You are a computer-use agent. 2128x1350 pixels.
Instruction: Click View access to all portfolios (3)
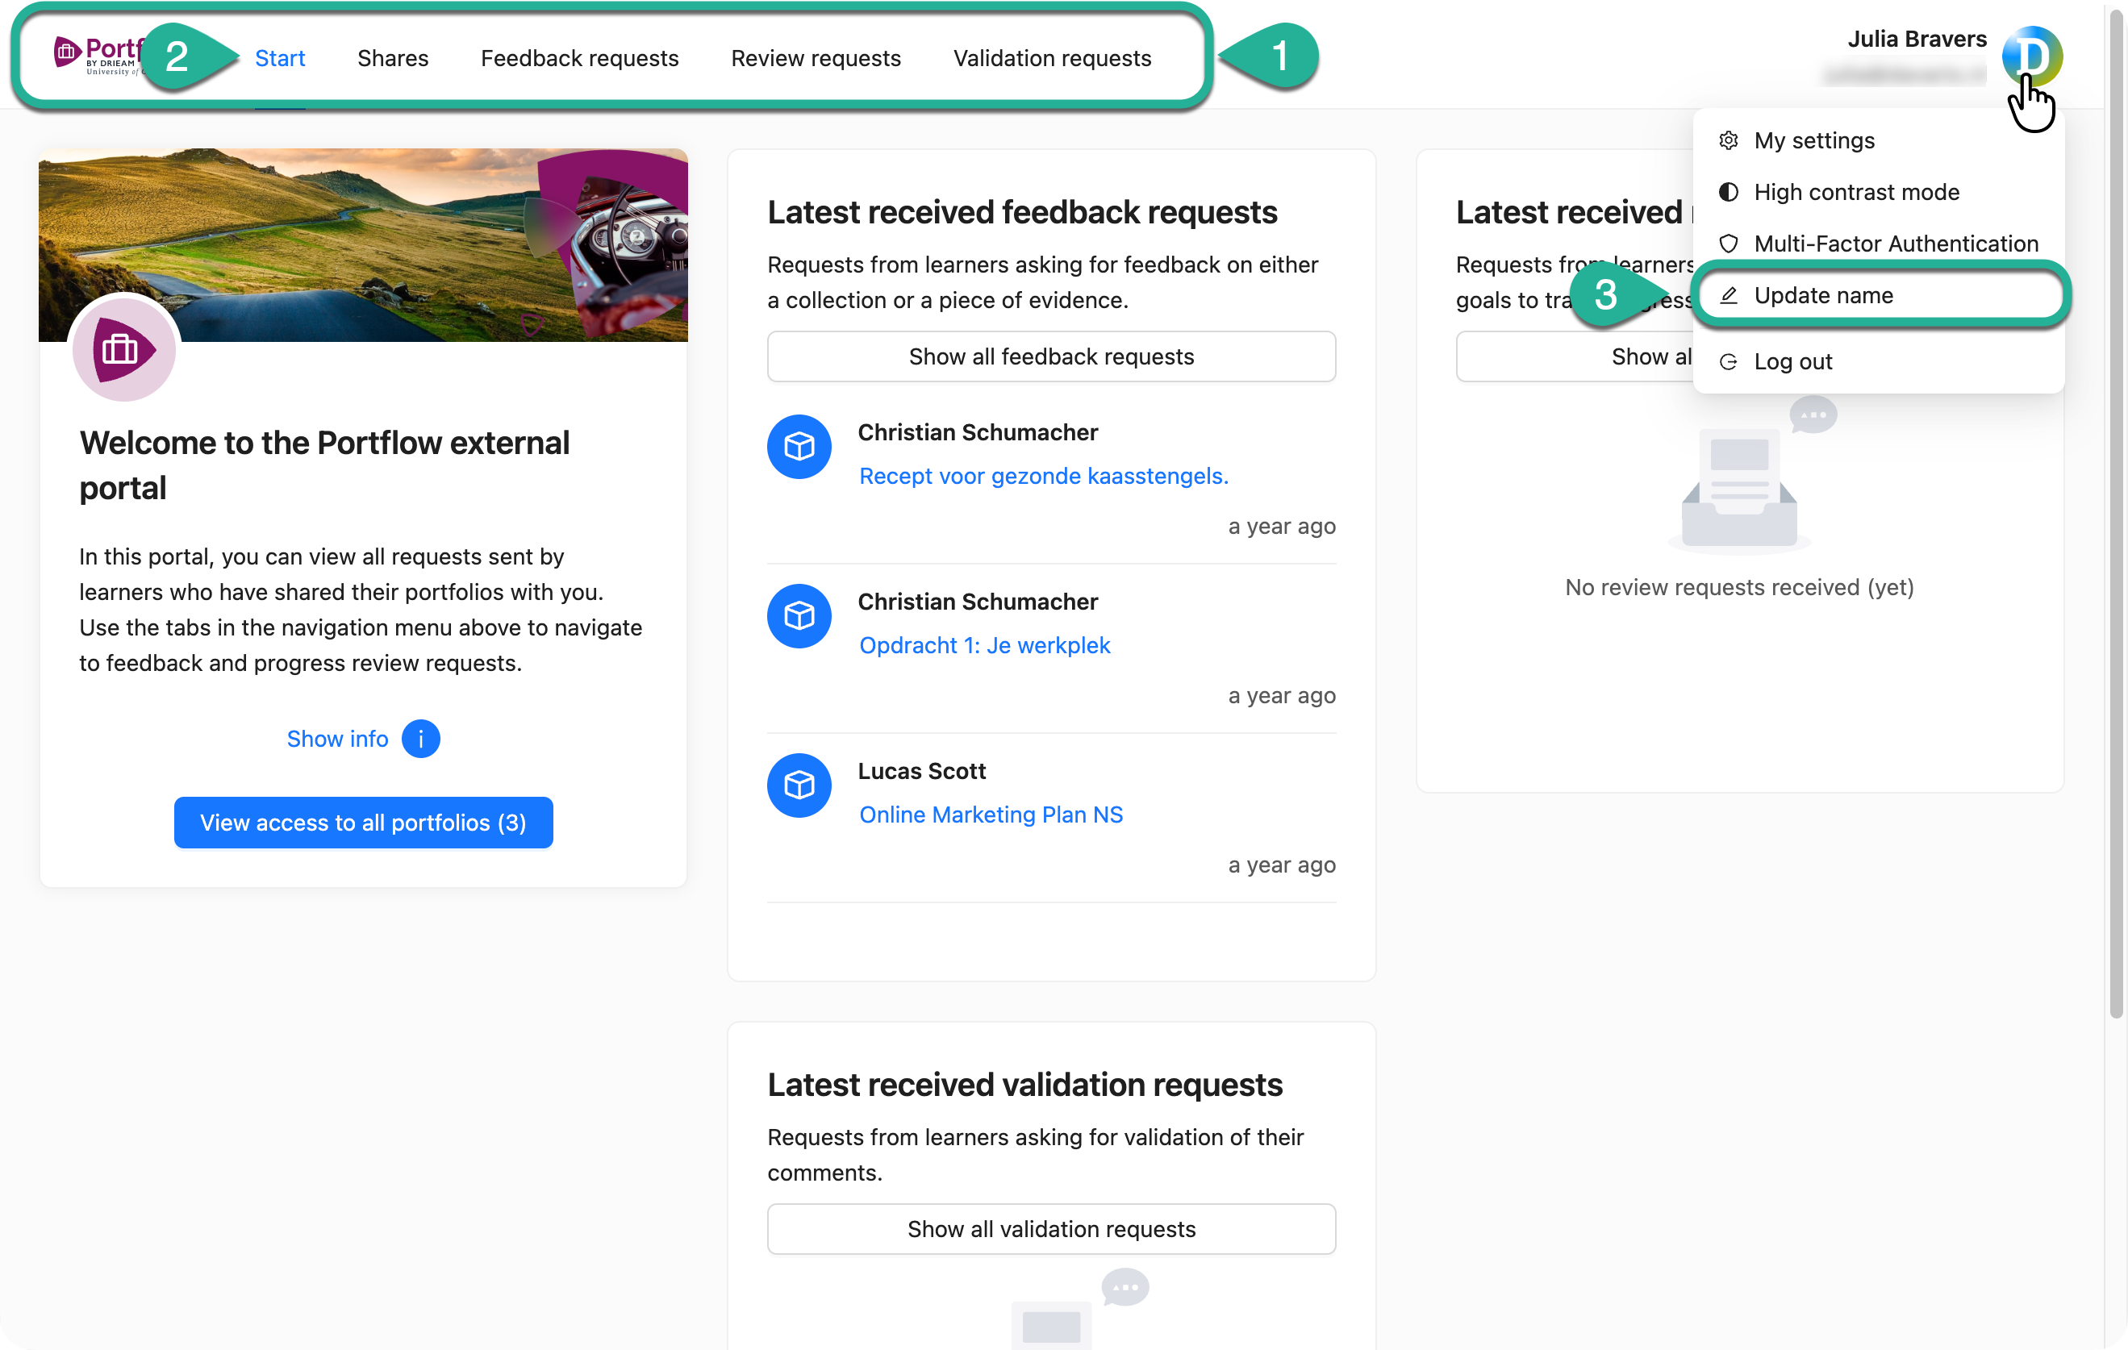coord(362,823)
